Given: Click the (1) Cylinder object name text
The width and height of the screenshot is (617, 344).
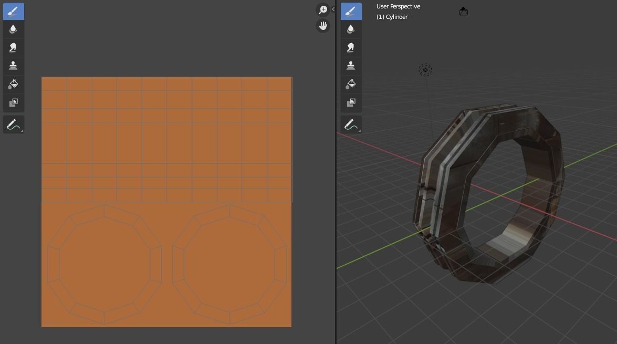Looking at the screenshot, I should pos(391,17).
